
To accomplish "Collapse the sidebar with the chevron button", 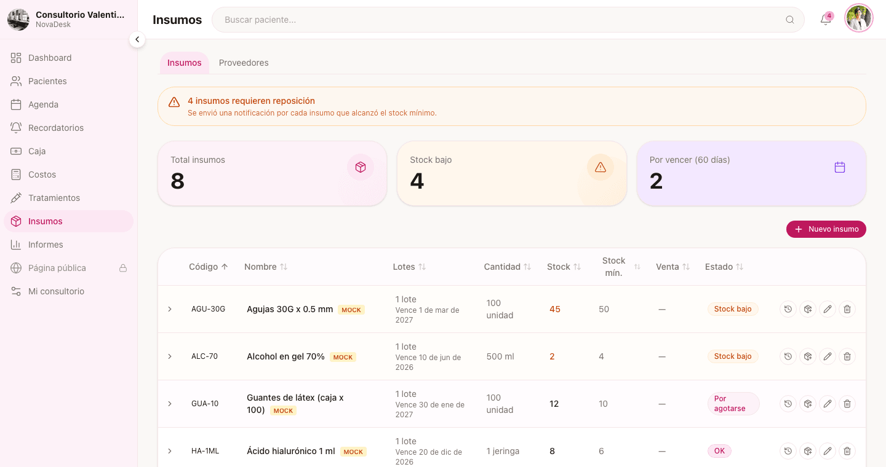I will point(137,39).
